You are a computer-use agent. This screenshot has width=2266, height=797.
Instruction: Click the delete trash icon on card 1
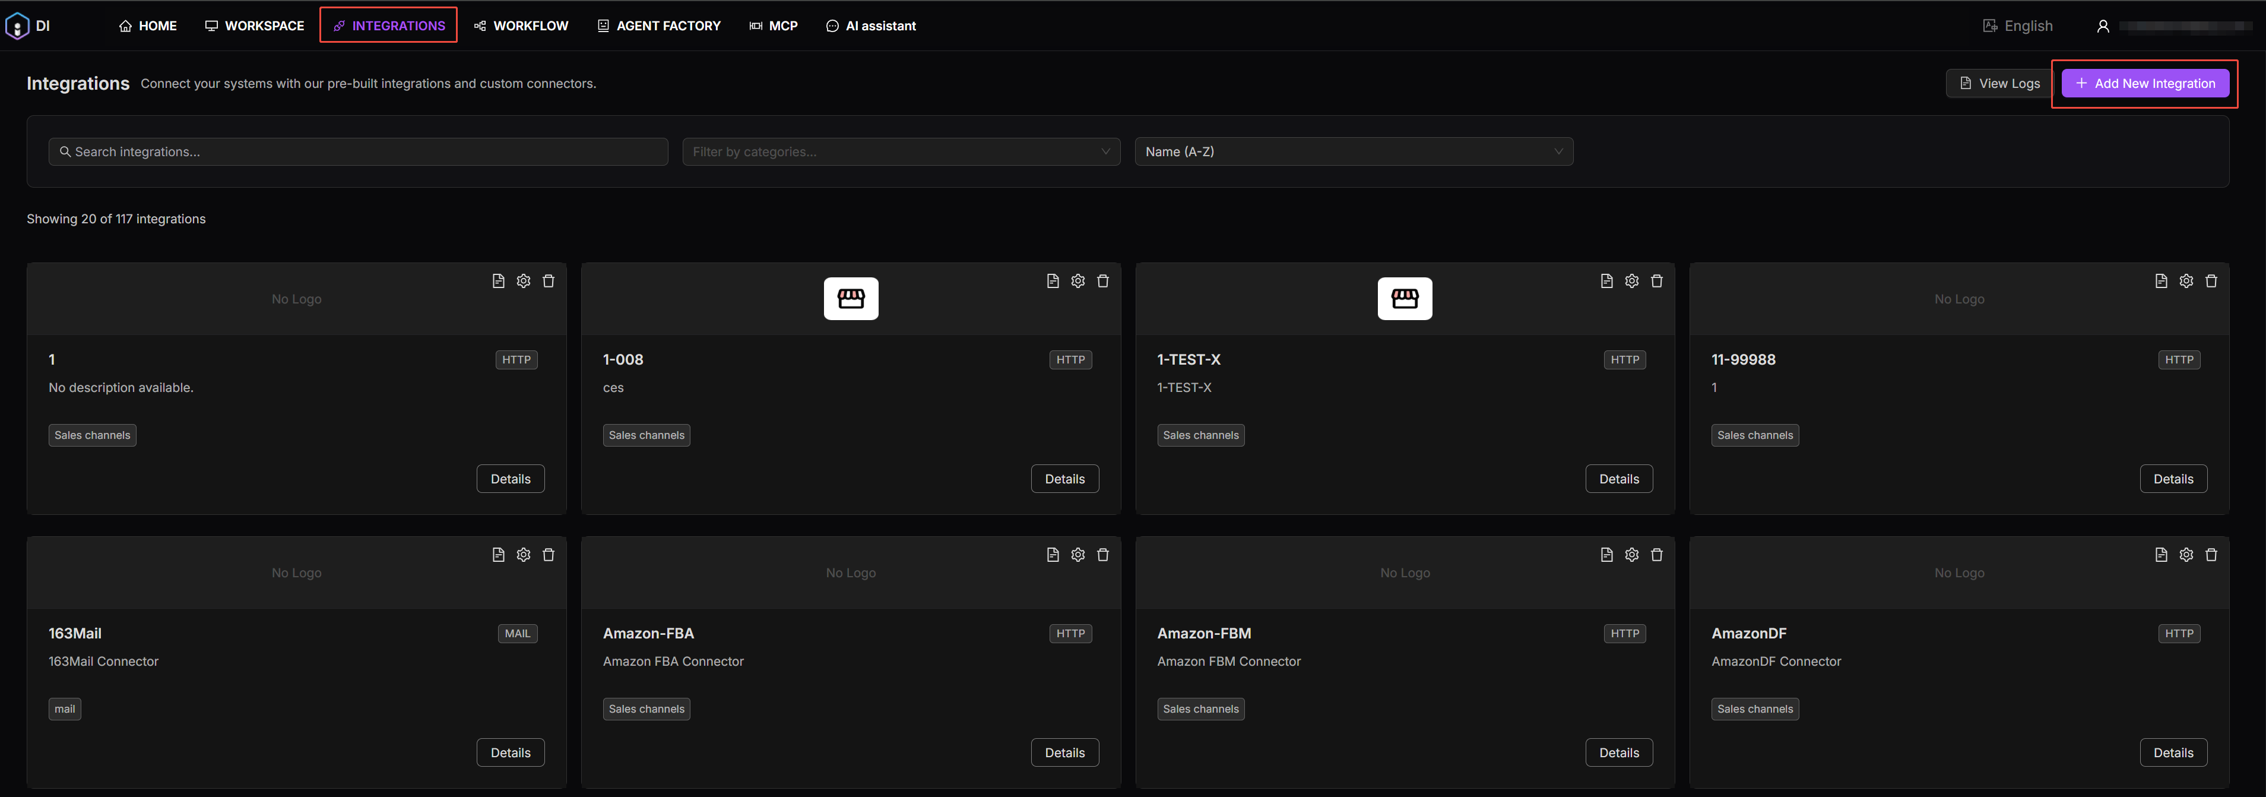coord(548,281)
